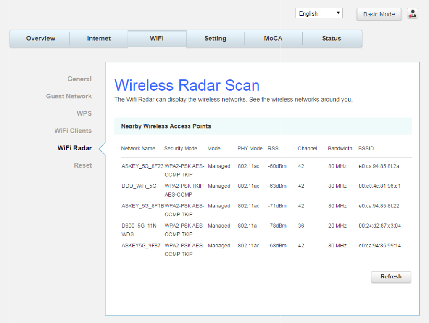
Task: Select the WiFi tab
Action: [157, 38]
